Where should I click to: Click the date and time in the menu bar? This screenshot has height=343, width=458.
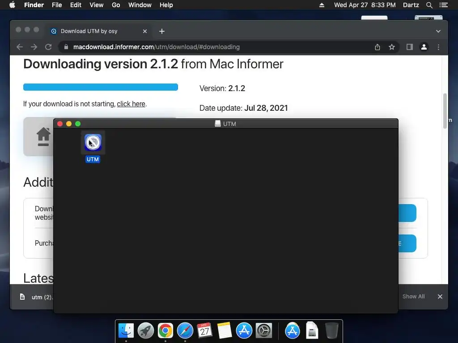[365, 5]
